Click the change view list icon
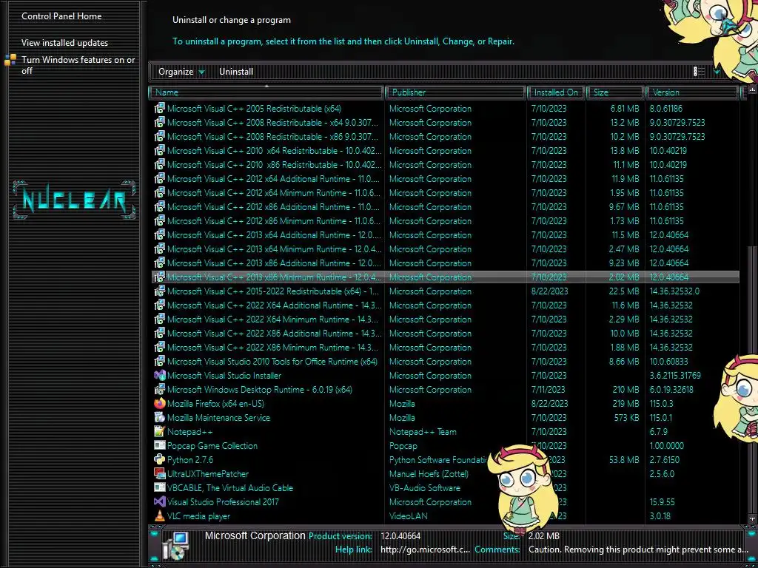Screen dimensions: 758x568 [x=699, y=72]
